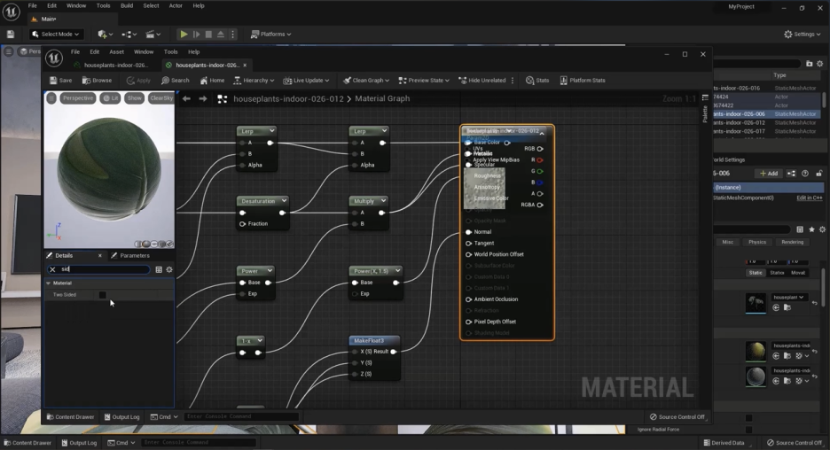Switch to the first houseplants-indoor-026 tab
Viewport: 830px width, 450px height.
pyautogui.click(x=112, y=65)
